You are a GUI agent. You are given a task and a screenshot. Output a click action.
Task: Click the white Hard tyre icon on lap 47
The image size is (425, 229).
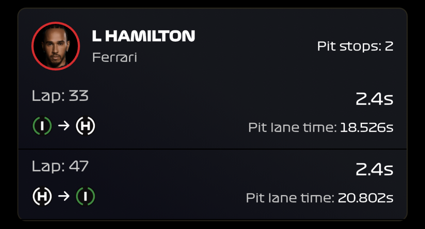pos(42,196)
